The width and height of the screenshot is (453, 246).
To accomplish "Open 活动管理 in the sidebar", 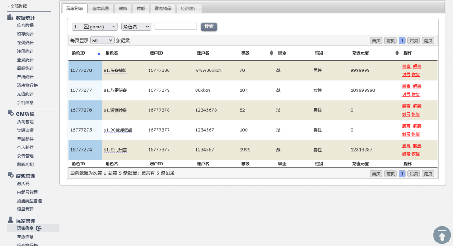I will point(25,122).
